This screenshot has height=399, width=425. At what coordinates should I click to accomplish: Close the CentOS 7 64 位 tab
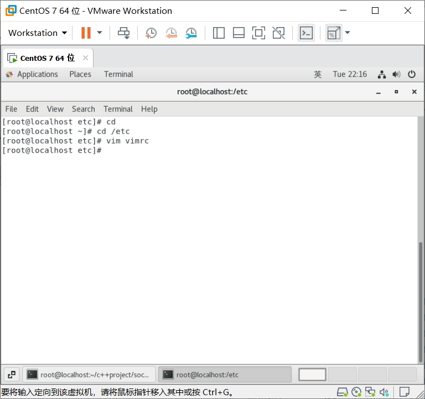(x=85, y=58)
